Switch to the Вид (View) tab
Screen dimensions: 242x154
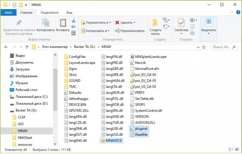pyautogui.click(x=69, y=12)
